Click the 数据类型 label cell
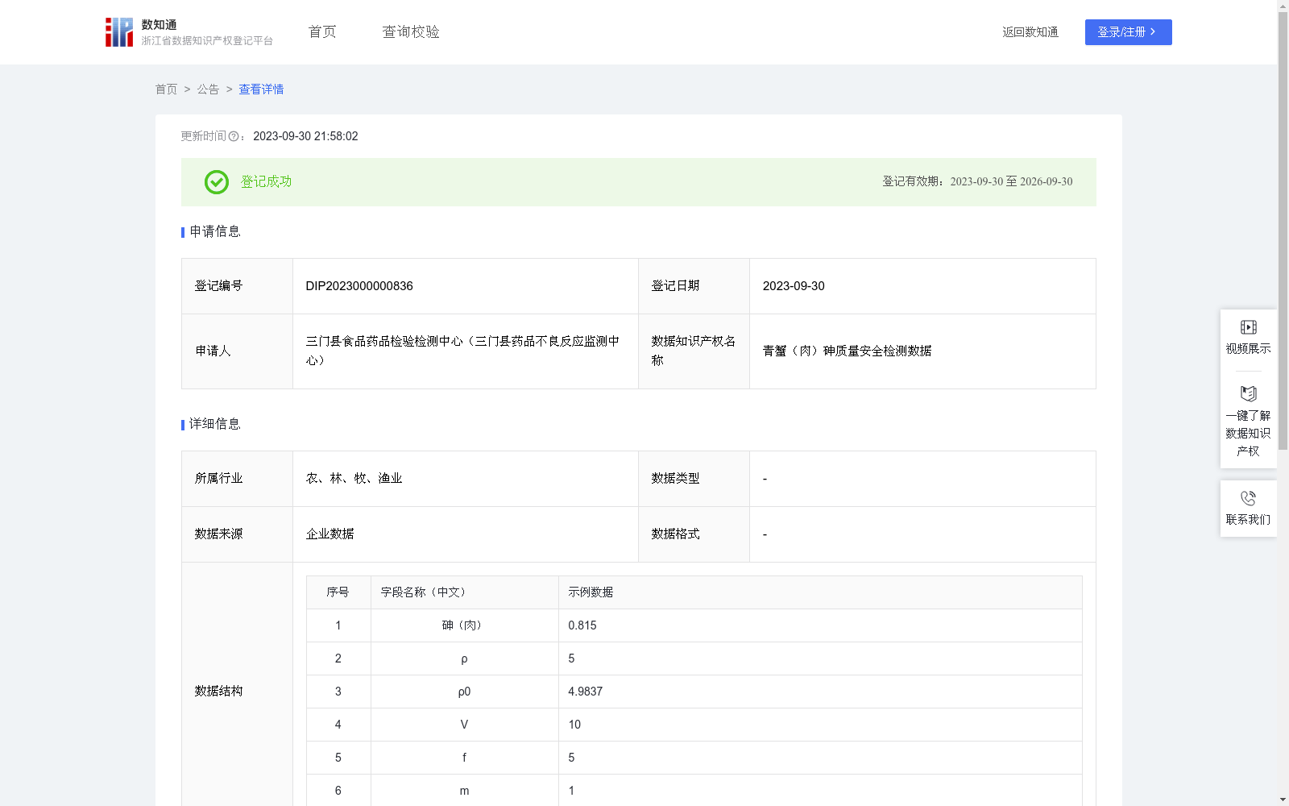The height and width of the screenshot is (806, 1289). (x=694, y=479)
